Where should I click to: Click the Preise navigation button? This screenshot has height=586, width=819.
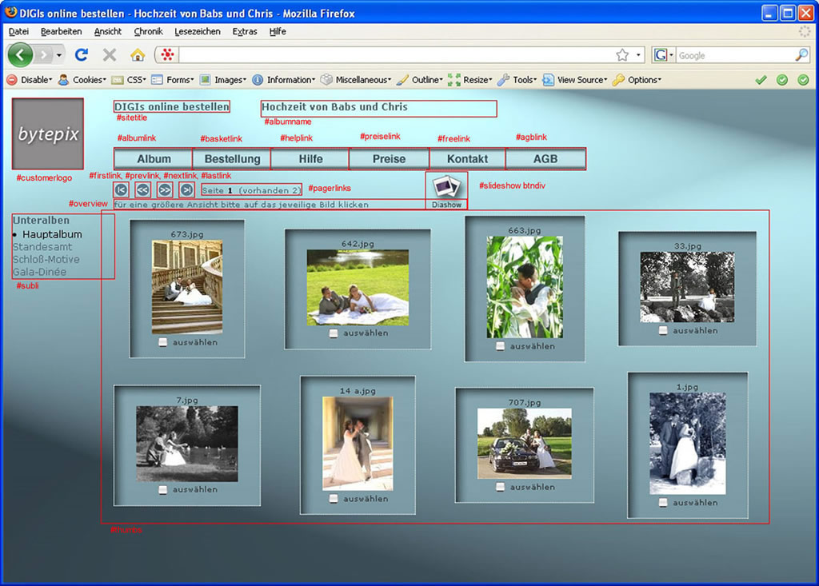(x=389, y=159)
